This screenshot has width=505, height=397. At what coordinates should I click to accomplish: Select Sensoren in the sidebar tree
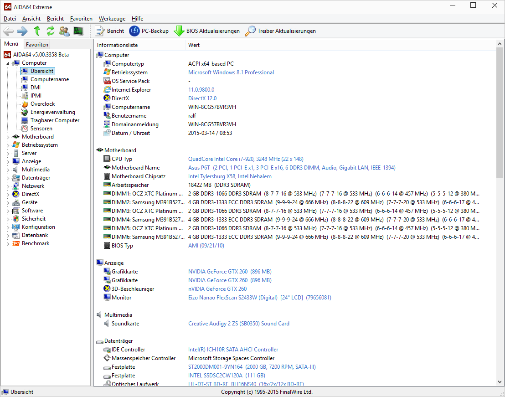(x=41, y=129)
